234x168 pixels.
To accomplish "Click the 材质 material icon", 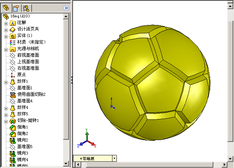I will click(x=13, y=42).
